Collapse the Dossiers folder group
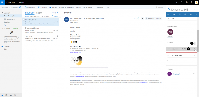 coord(2,13)
